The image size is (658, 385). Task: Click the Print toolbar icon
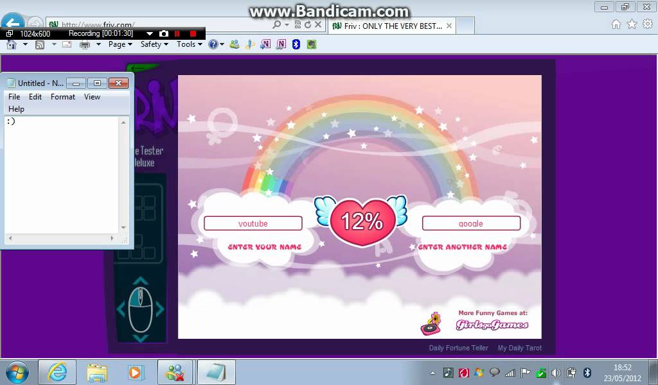point(85,44)
